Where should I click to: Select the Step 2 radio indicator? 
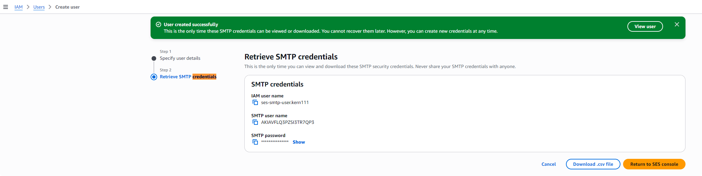point(154,77)
